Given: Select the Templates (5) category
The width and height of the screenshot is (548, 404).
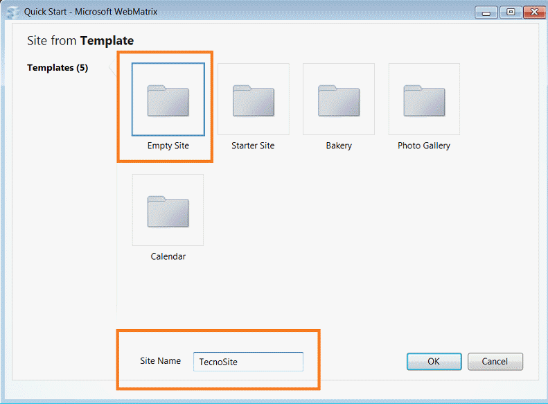Looking at the screenshot, I should click(x=58, y=68).
